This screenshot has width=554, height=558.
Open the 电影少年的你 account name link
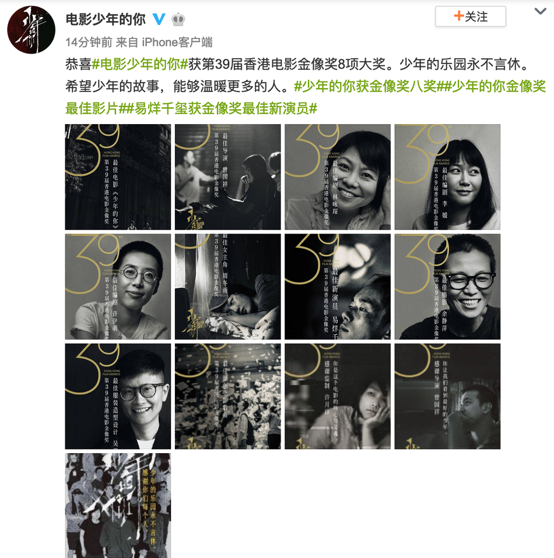click(106, 19)
